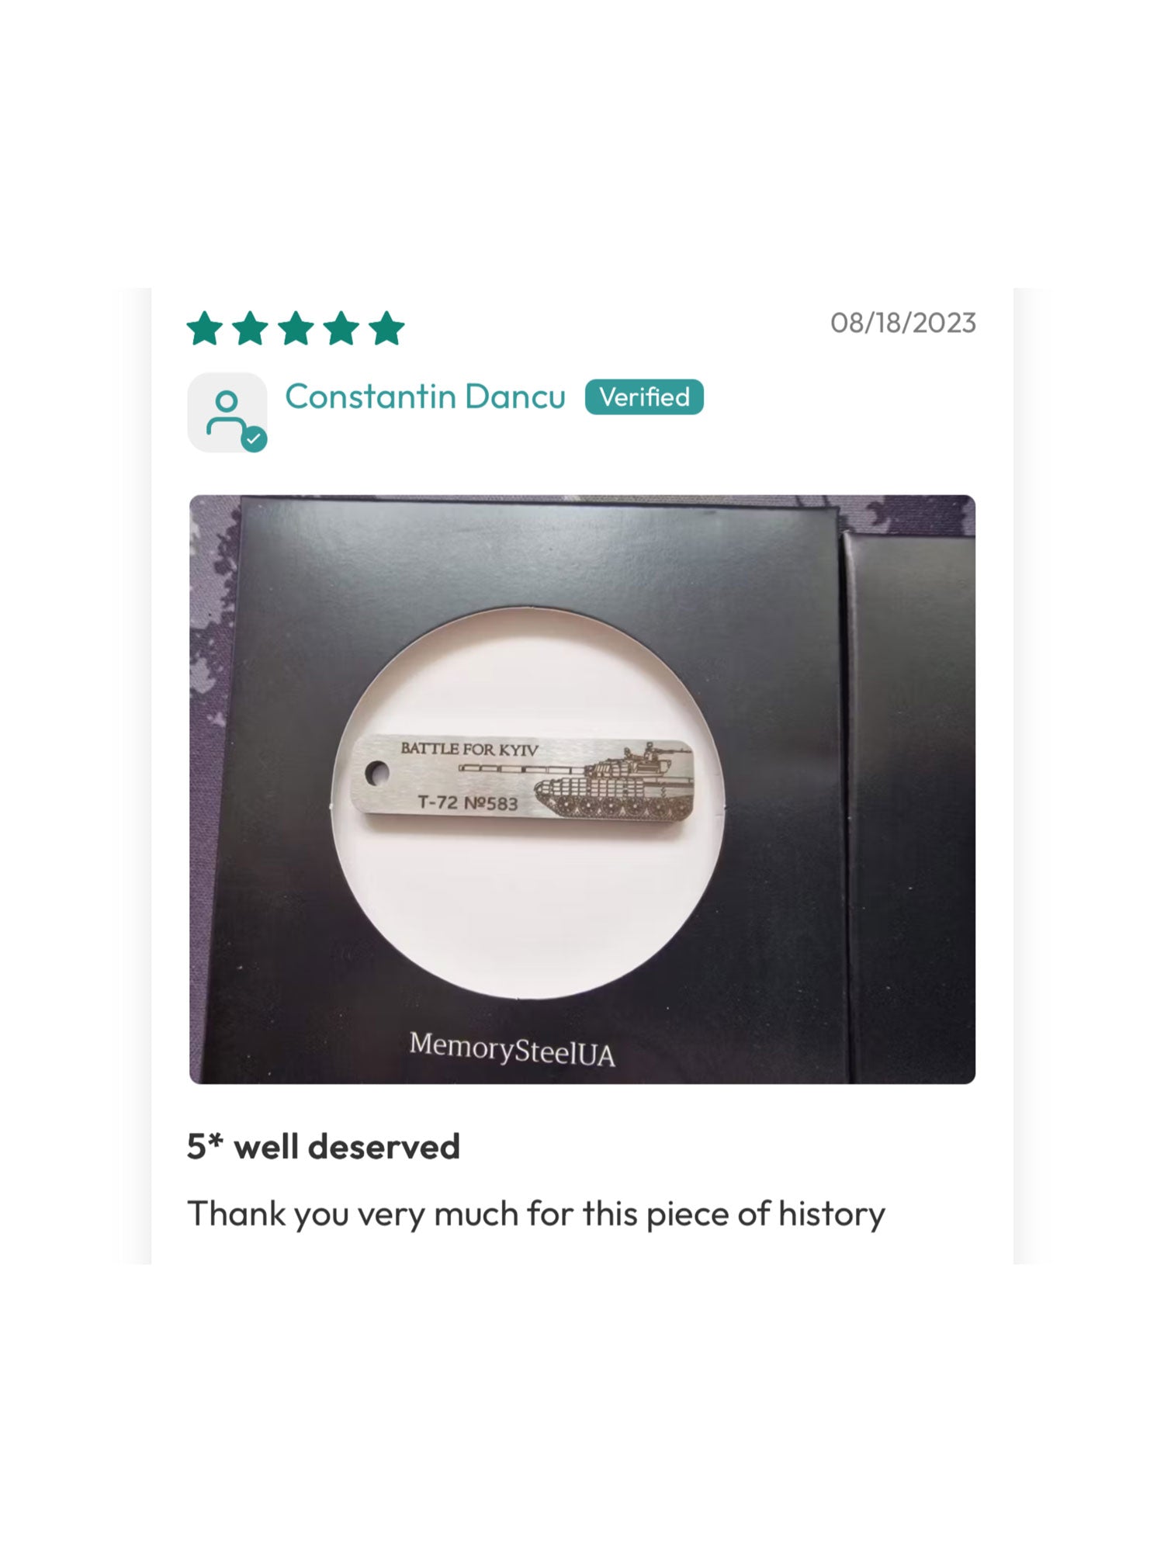
Task: Select the "Thank you very much" review text
Action: (x=535, y=1214)
